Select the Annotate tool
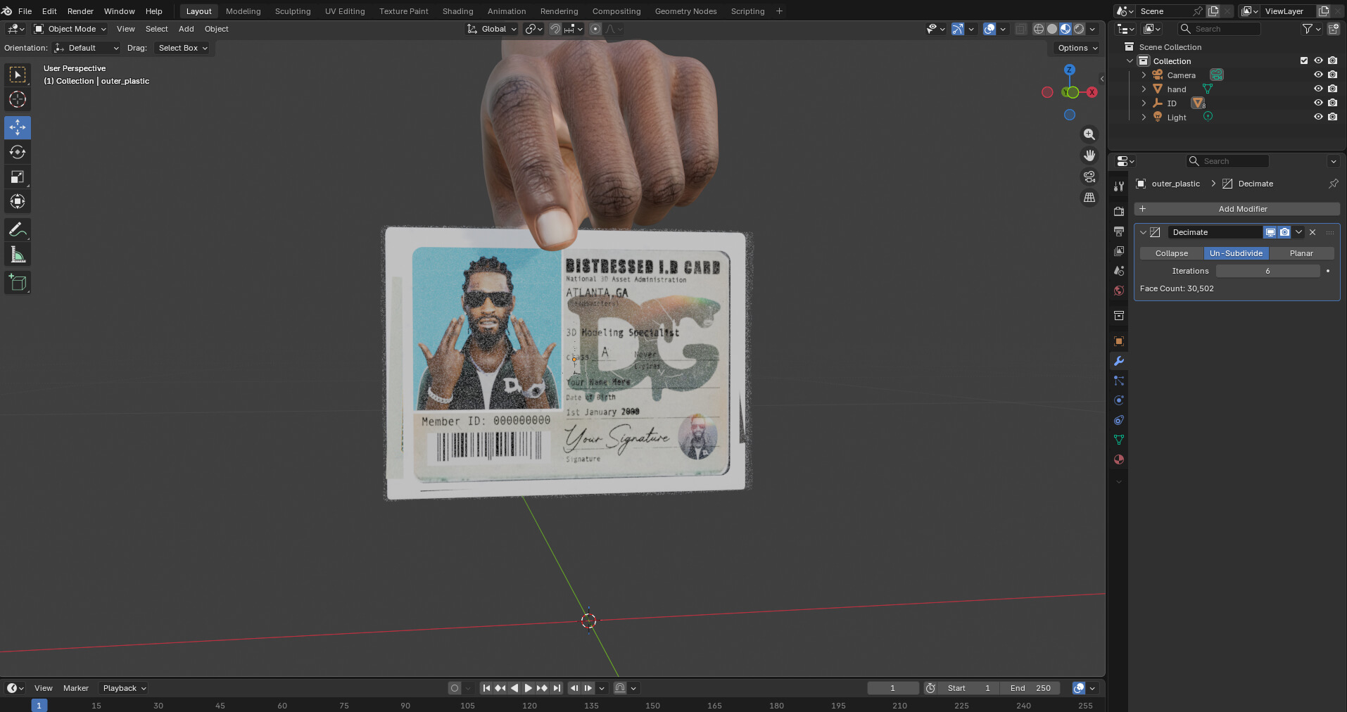 [x=18, y=229]
